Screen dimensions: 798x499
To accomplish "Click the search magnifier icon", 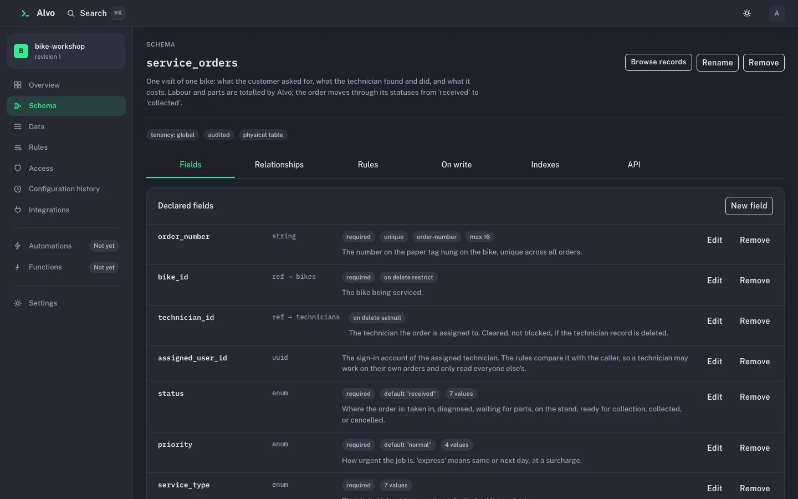I will tap(71, 13).
